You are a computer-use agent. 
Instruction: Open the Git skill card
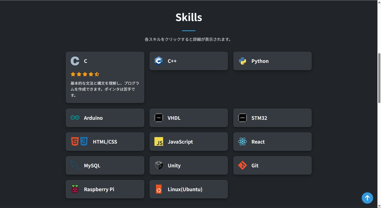[272, 165]
